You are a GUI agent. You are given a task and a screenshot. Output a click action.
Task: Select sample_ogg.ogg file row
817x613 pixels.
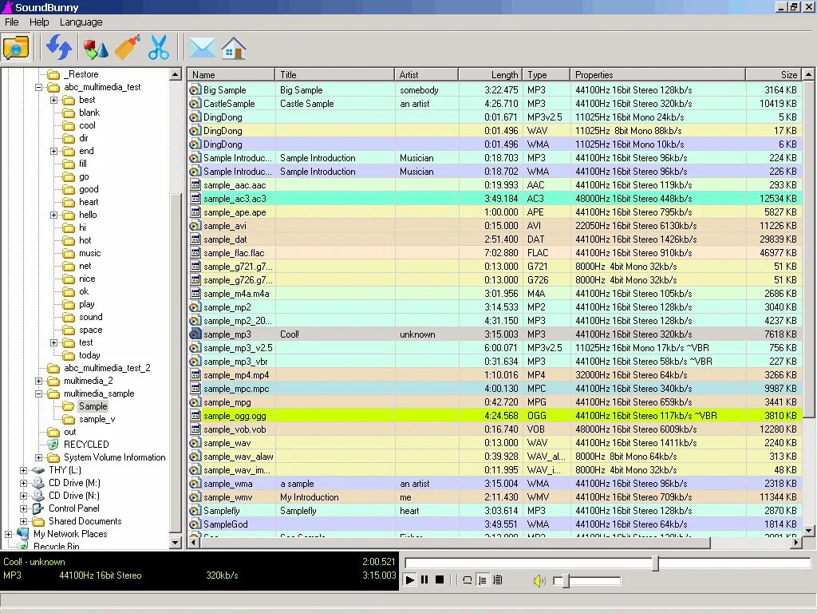click(494, 415)
